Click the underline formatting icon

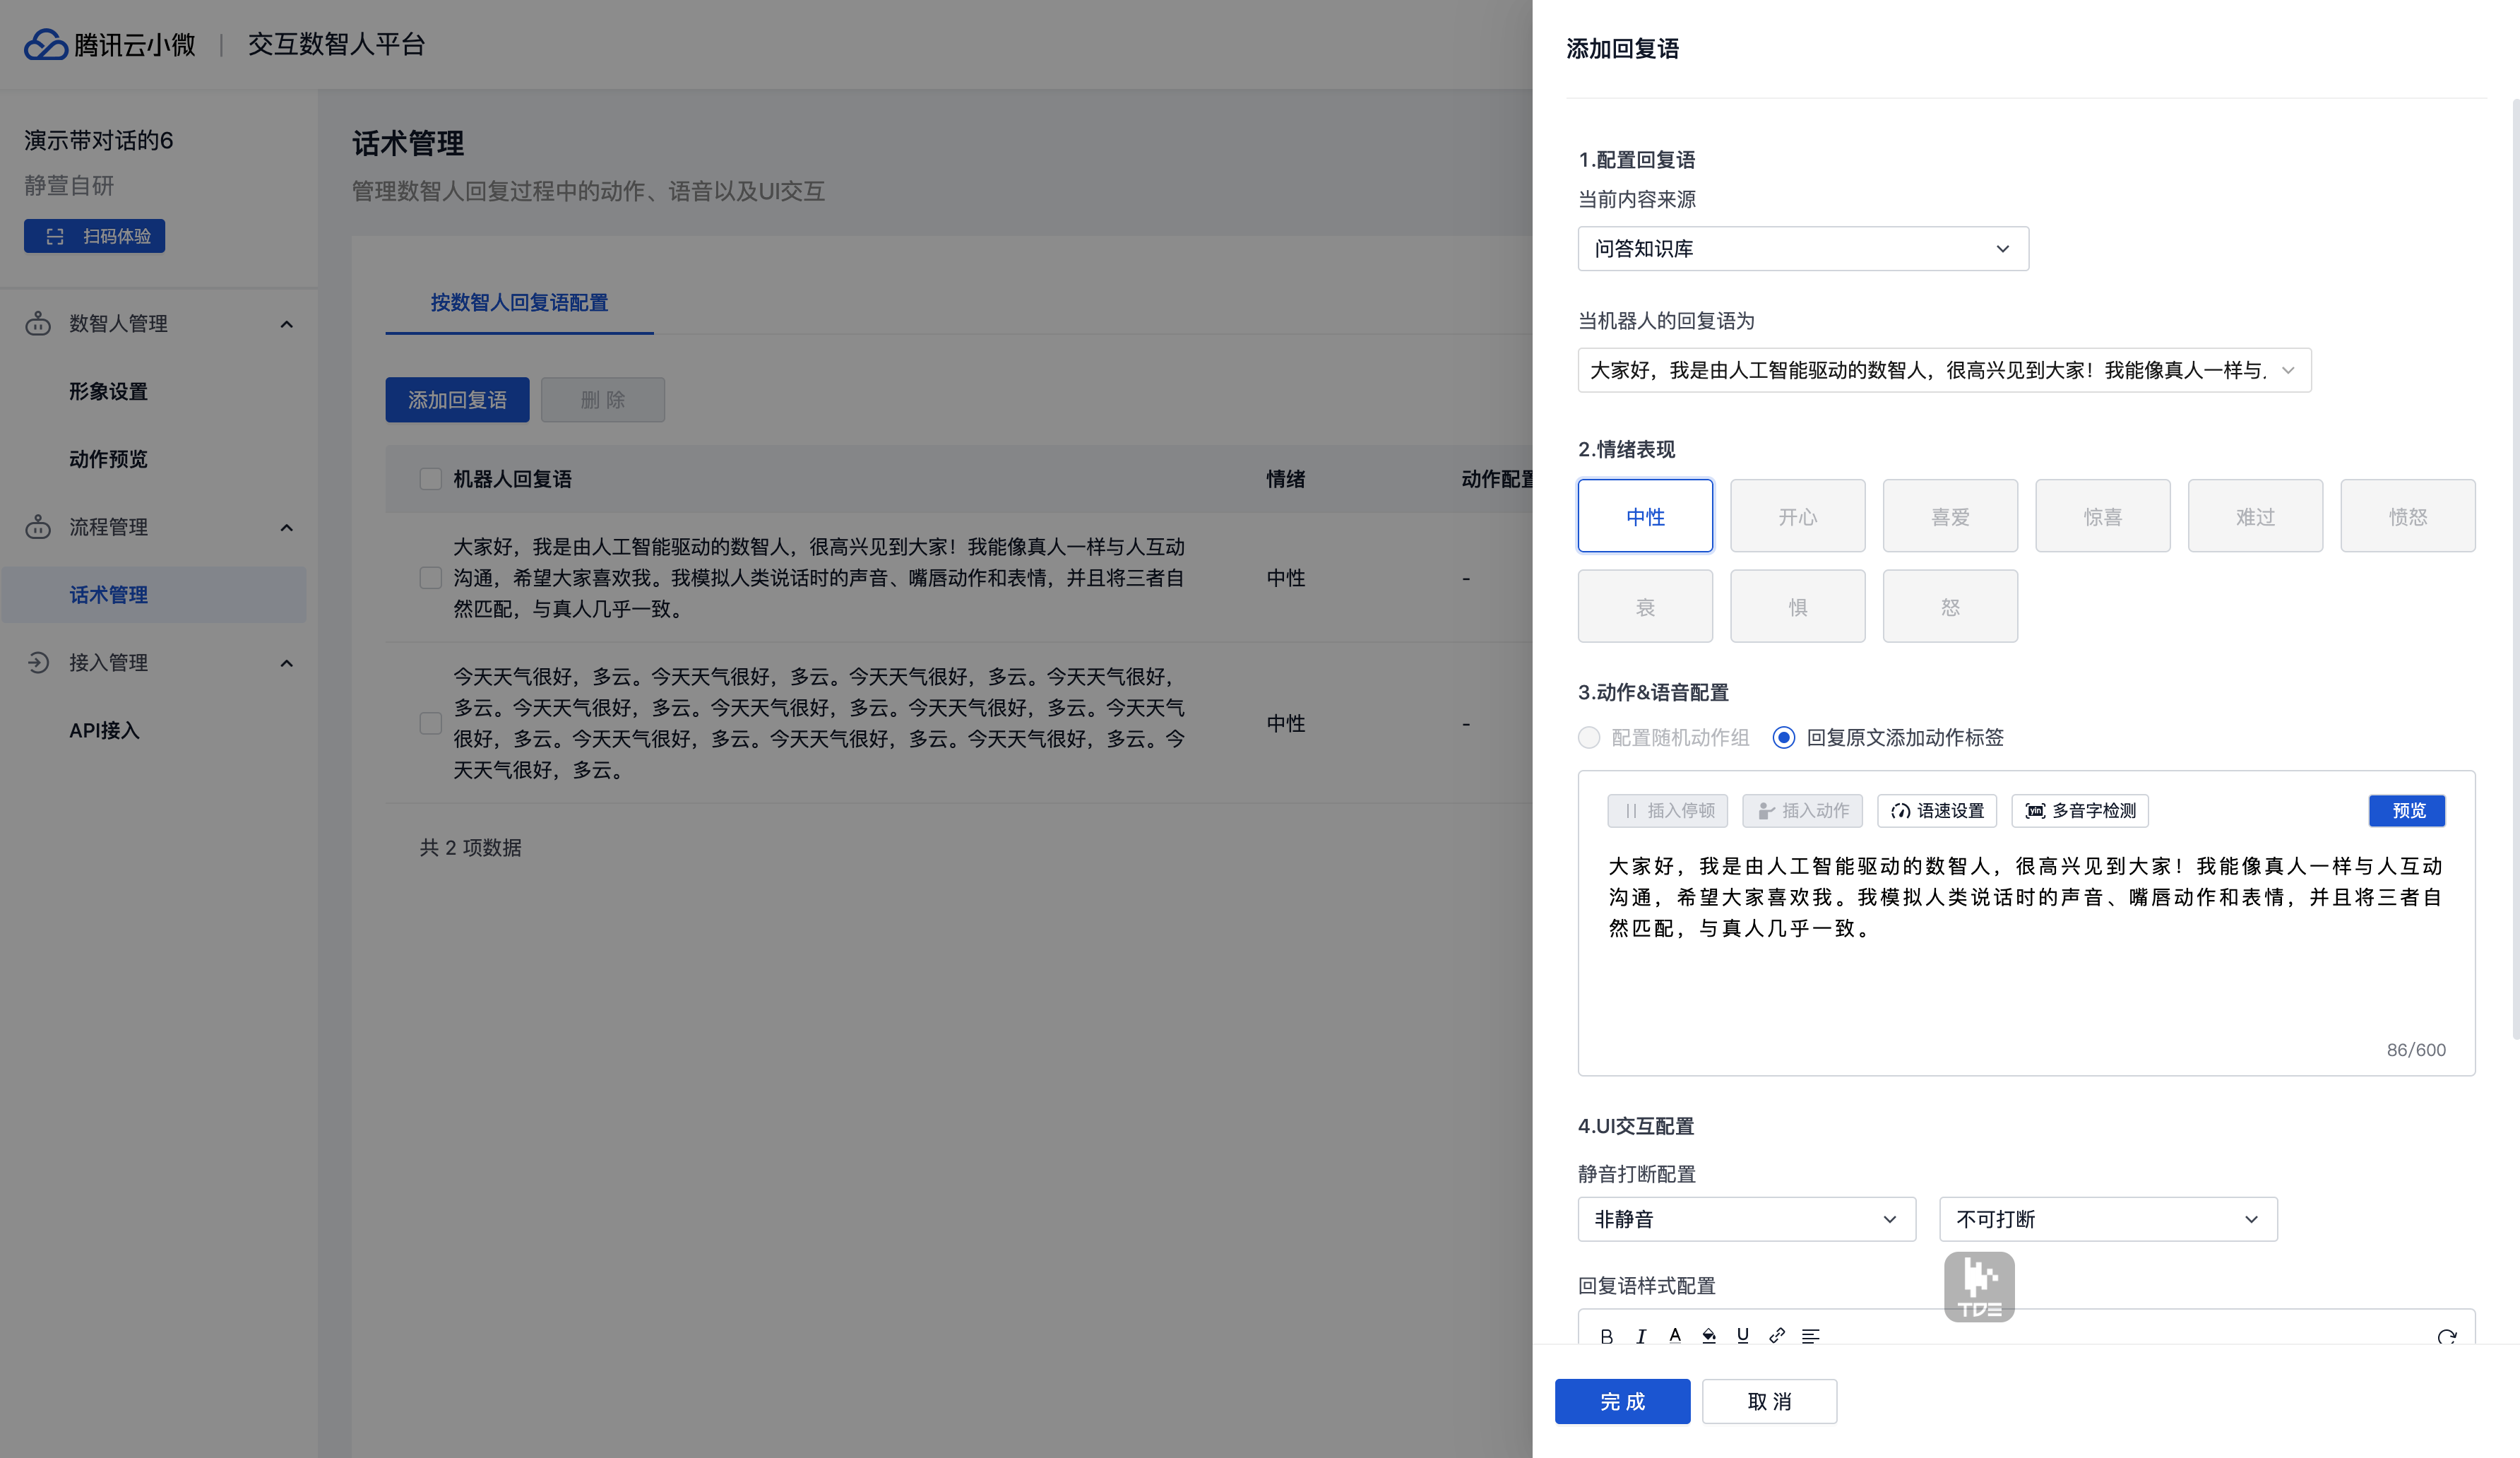tap(1743, 1336)
